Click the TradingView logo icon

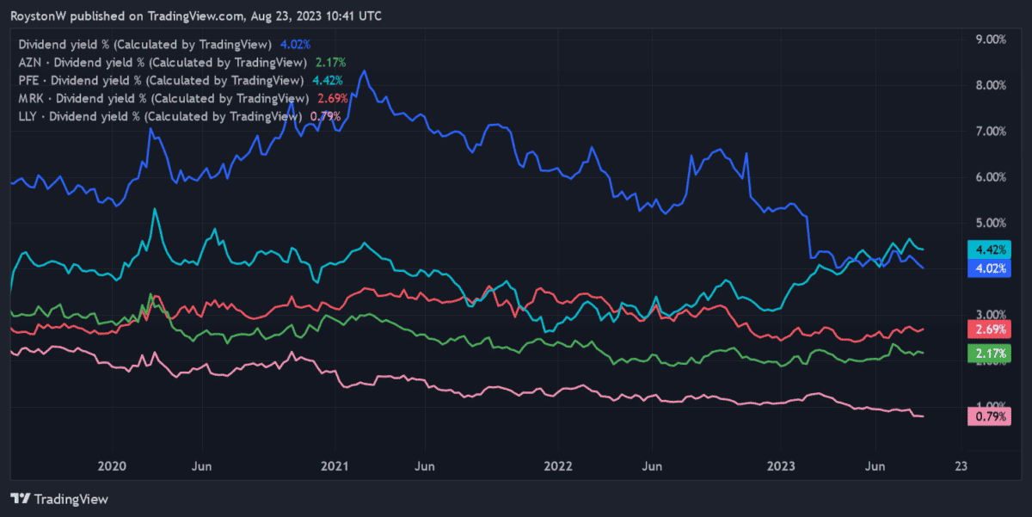21,498
